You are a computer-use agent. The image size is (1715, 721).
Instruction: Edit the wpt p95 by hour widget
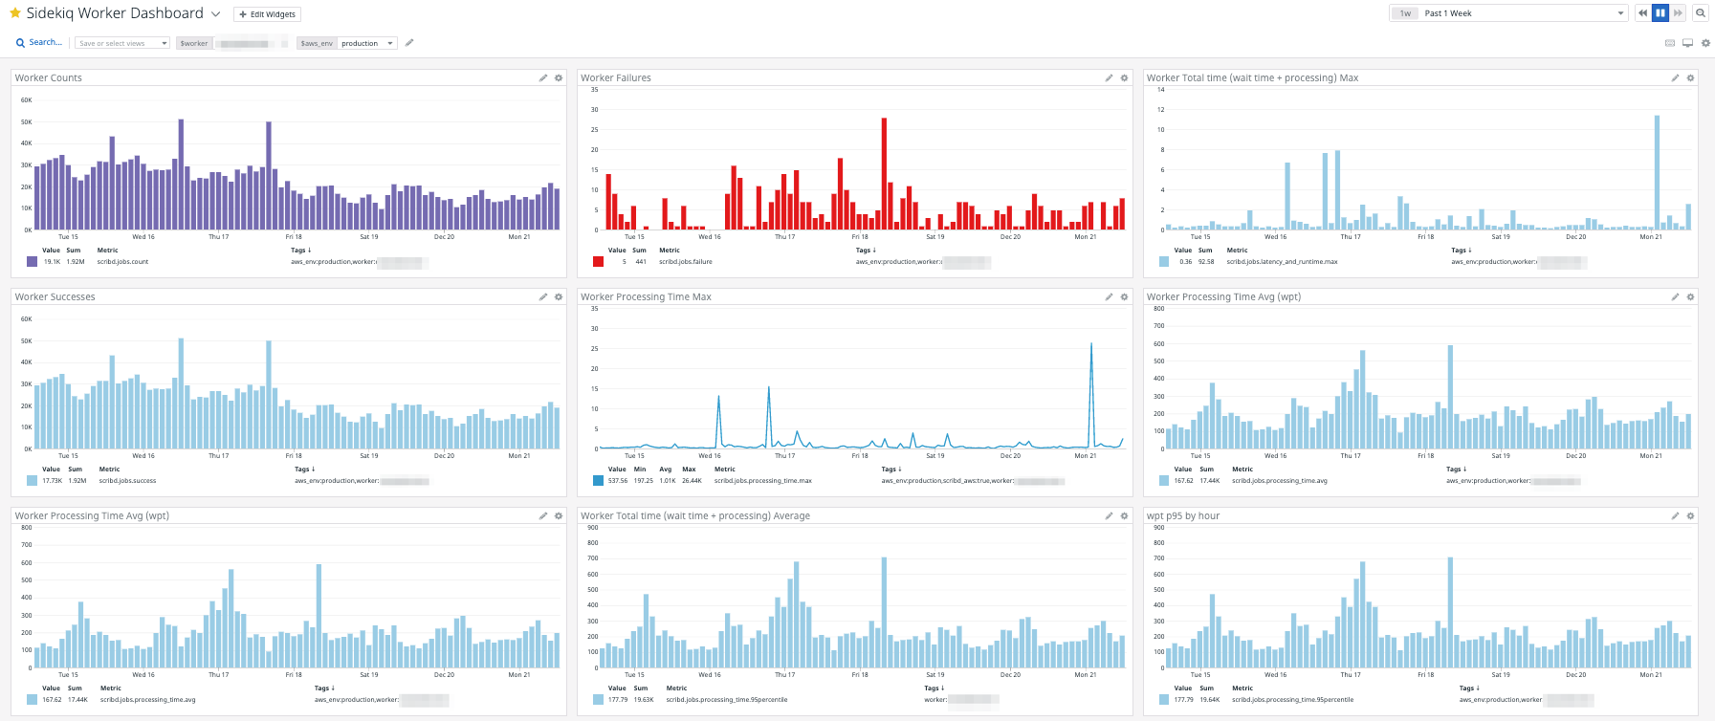pos(1675,516)
